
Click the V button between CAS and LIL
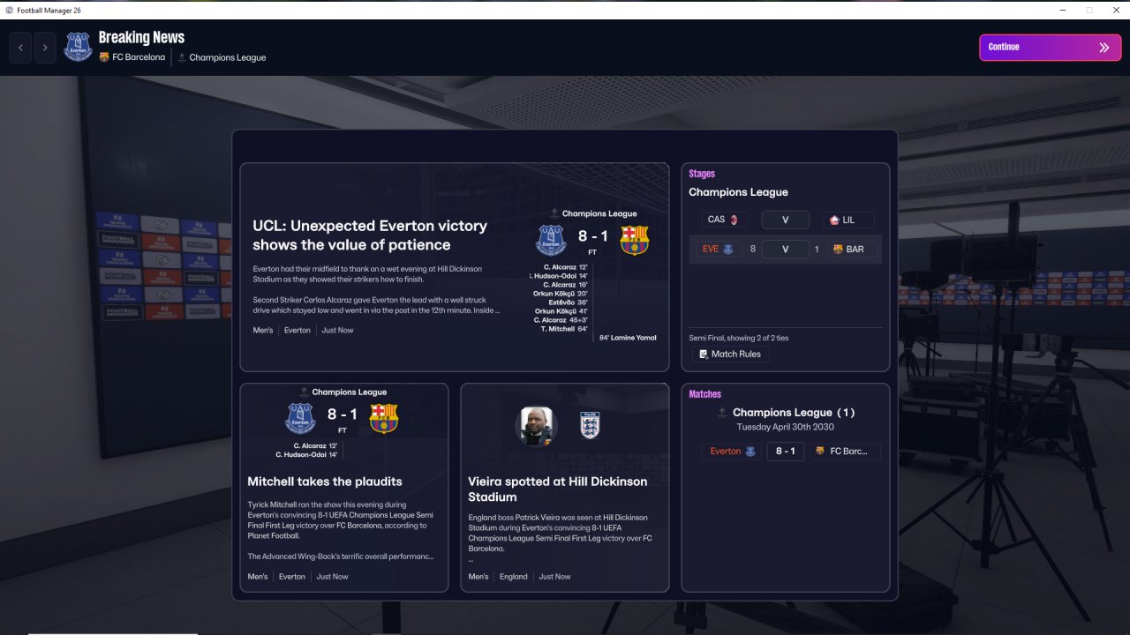[x=786, y=220]
